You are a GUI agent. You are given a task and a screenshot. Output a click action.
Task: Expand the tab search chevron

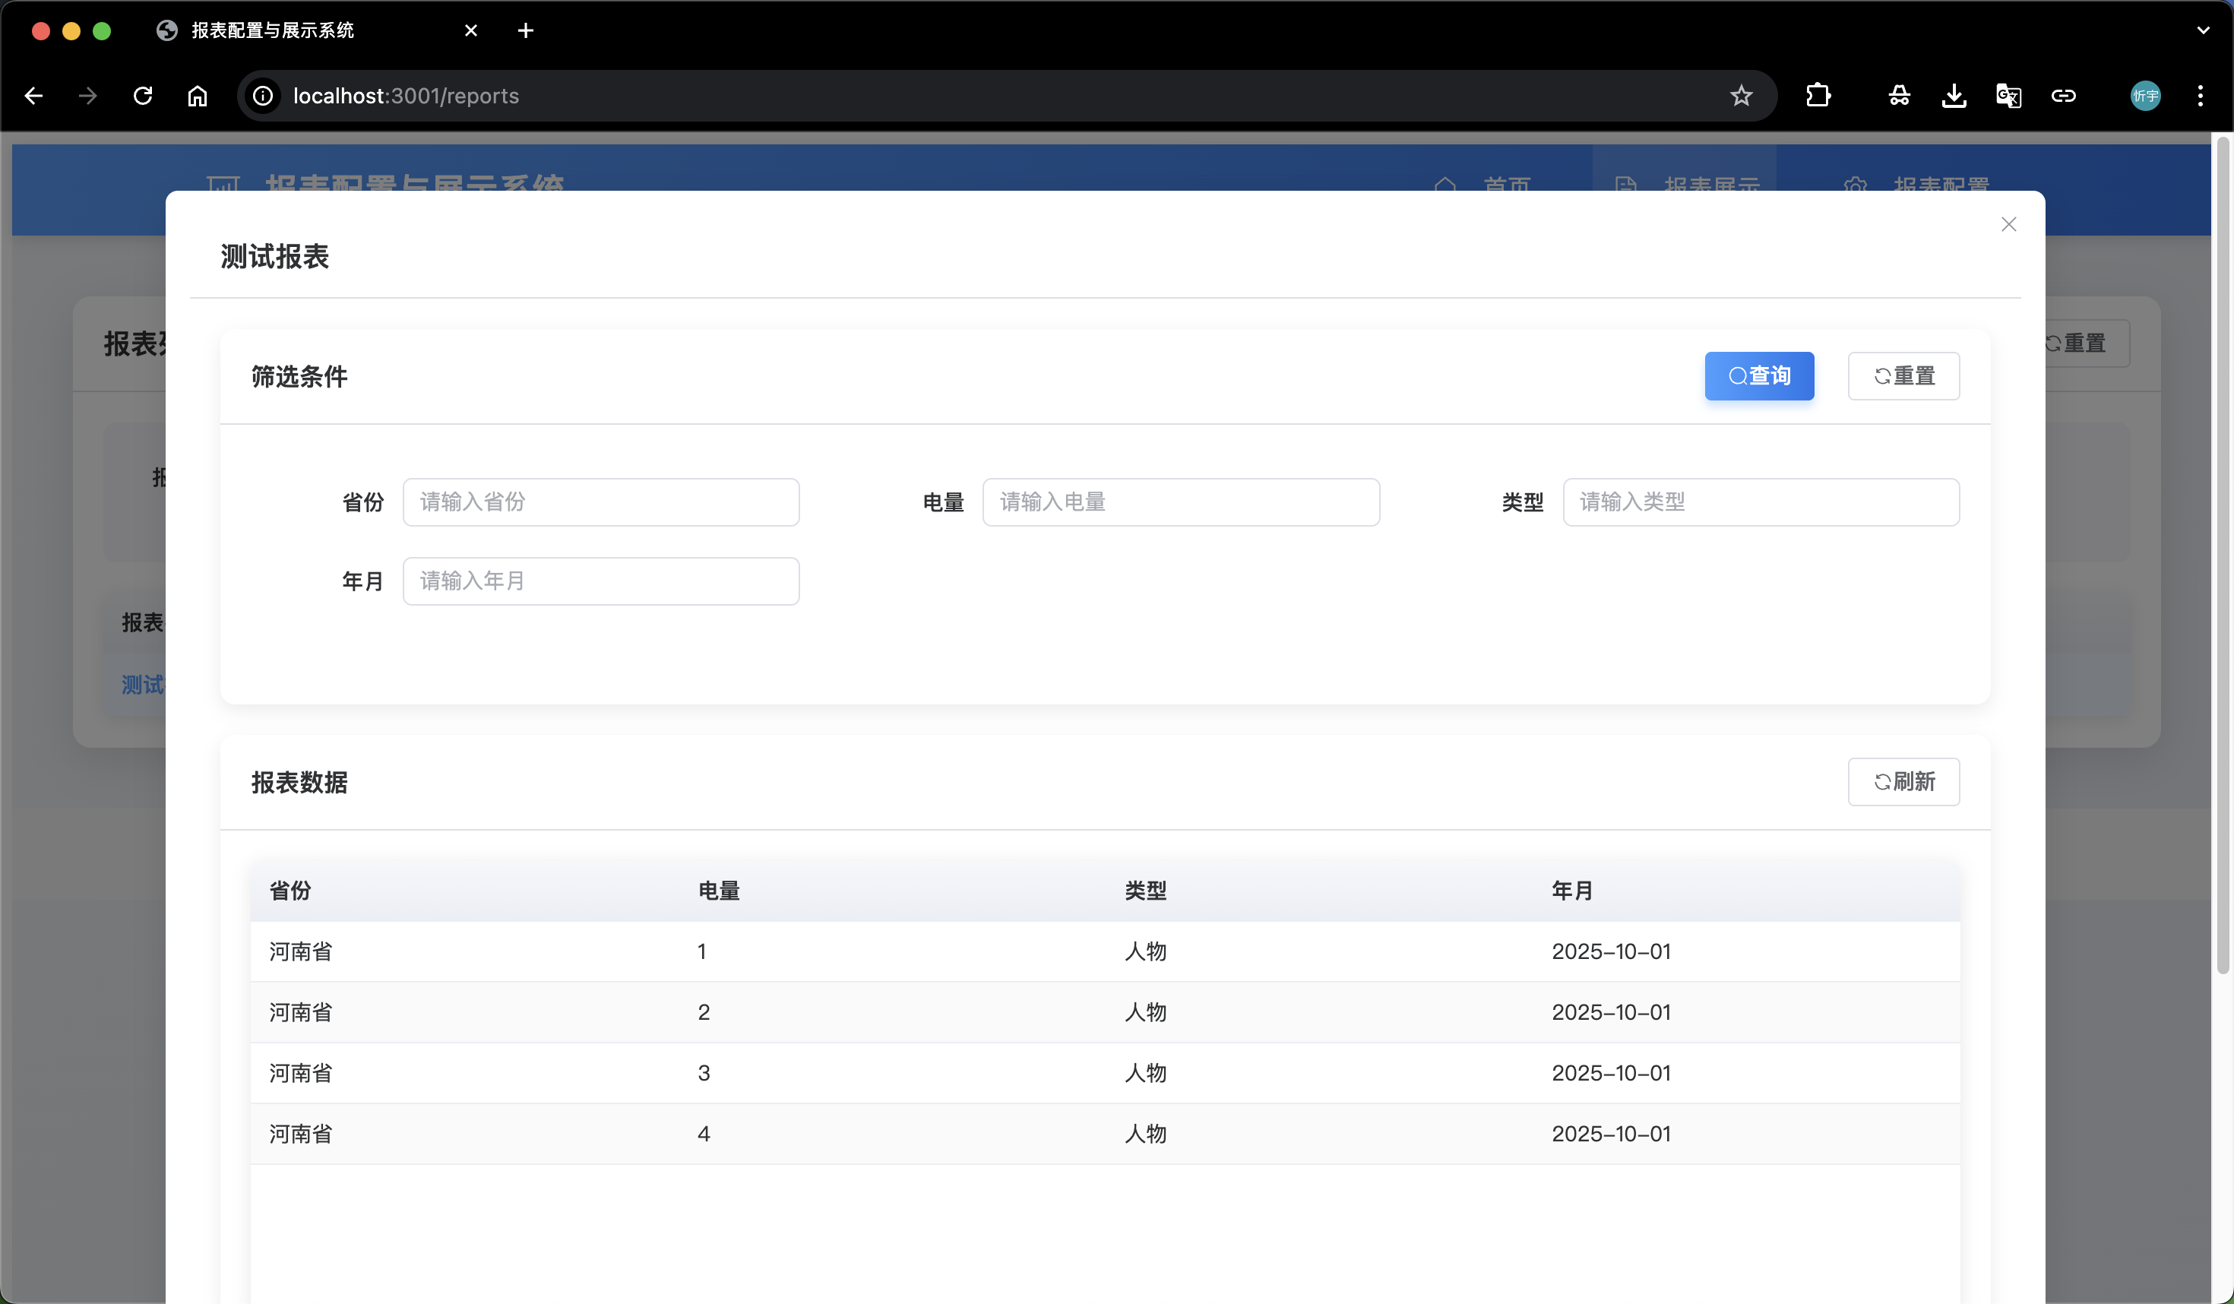point(2202,30)
